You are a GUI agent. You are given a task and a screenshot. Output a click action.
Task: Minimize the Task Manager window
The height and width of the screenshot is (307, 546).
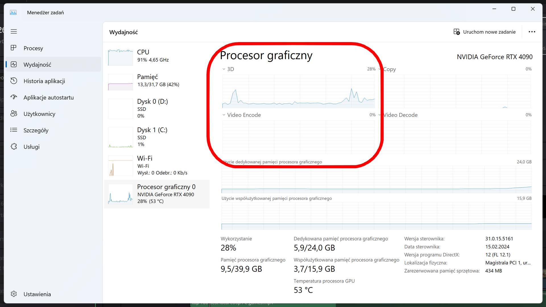click(x=494, y=9)
